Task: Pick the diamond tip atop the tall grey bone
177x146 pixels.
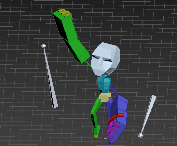Action: click(43, 46)
